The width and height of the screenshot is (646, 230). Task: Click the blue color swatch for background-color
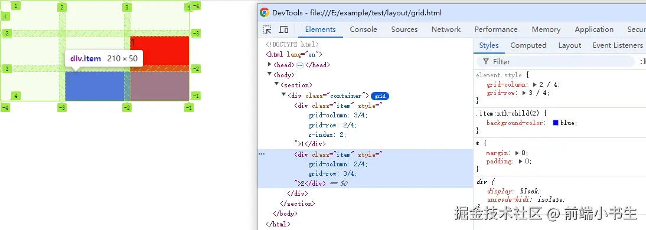pyautogui.click(x=556, y=123)
